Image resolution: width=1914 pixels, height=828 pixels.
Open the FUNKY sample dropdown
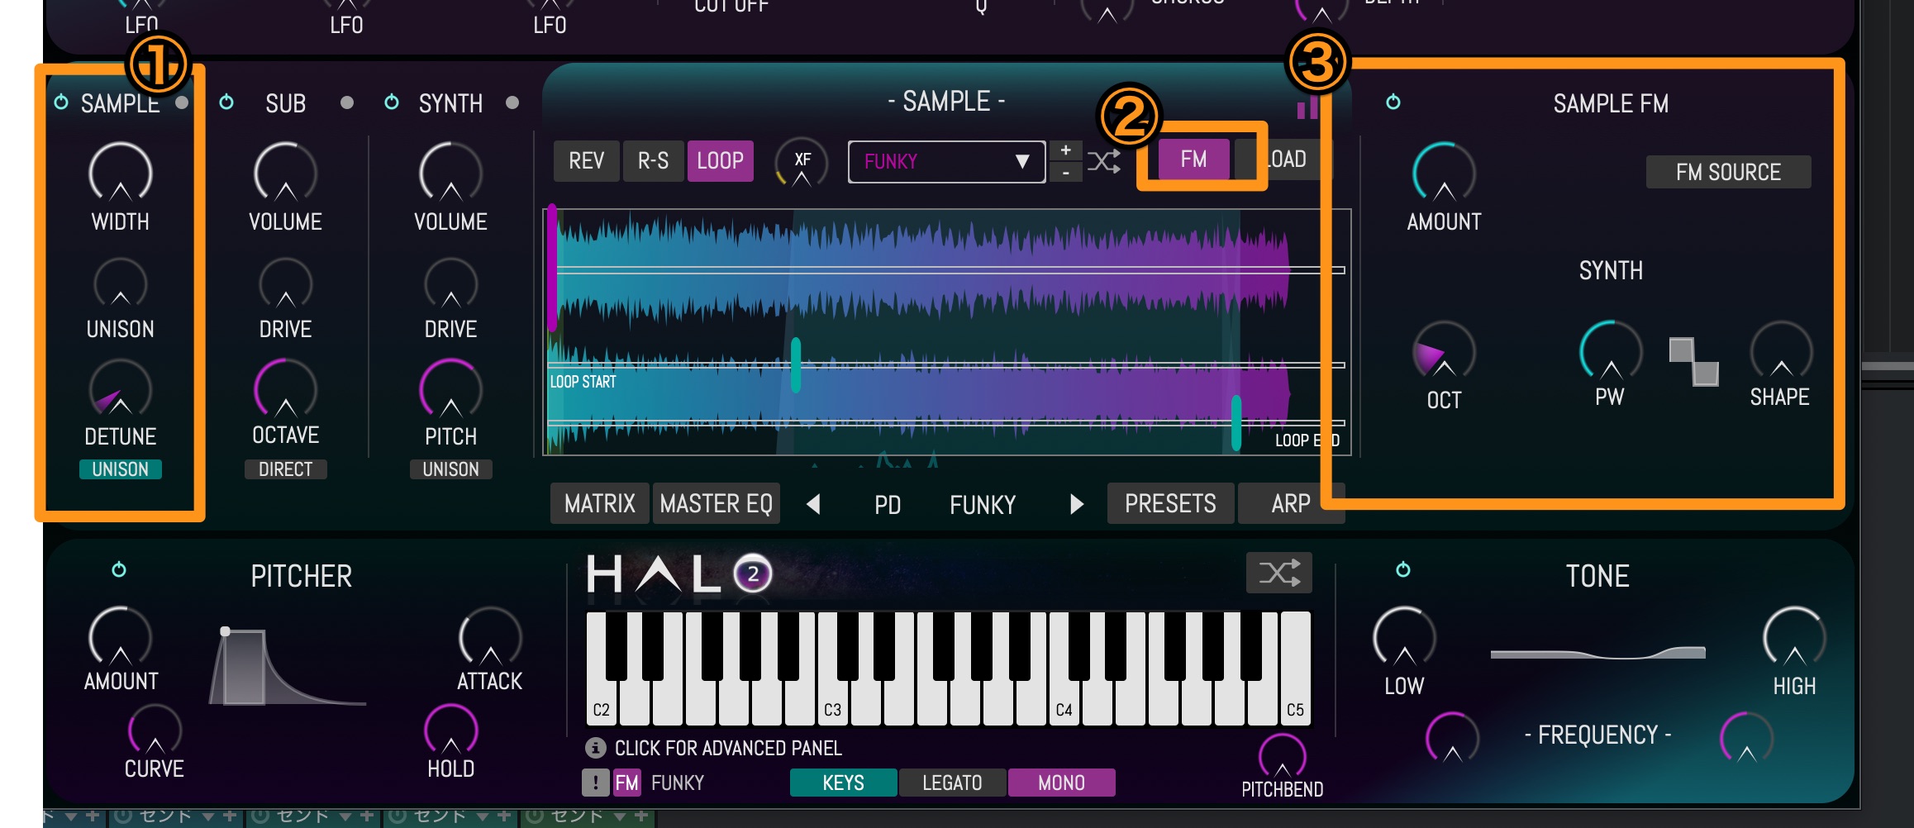pos(946,162)
